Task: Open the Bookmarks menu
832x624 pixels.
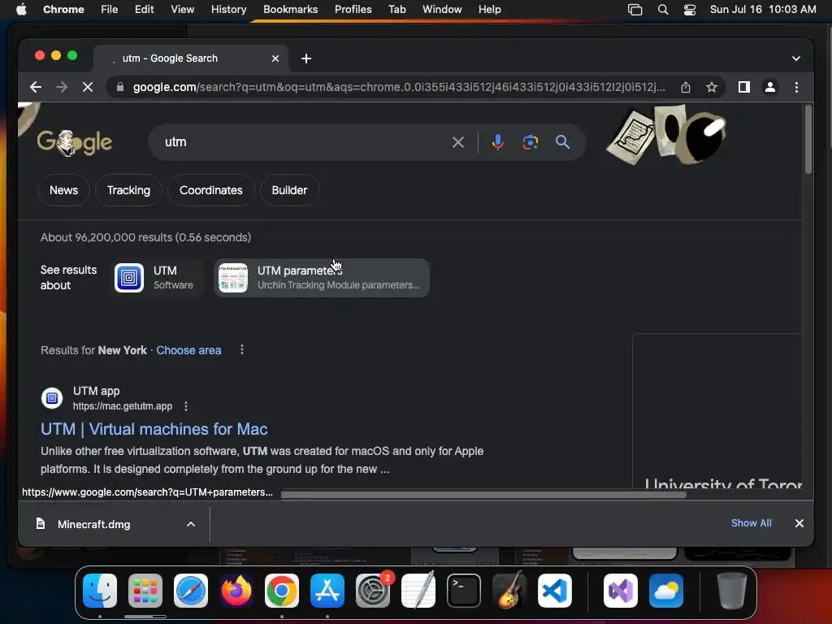Action: click(290, 9)
